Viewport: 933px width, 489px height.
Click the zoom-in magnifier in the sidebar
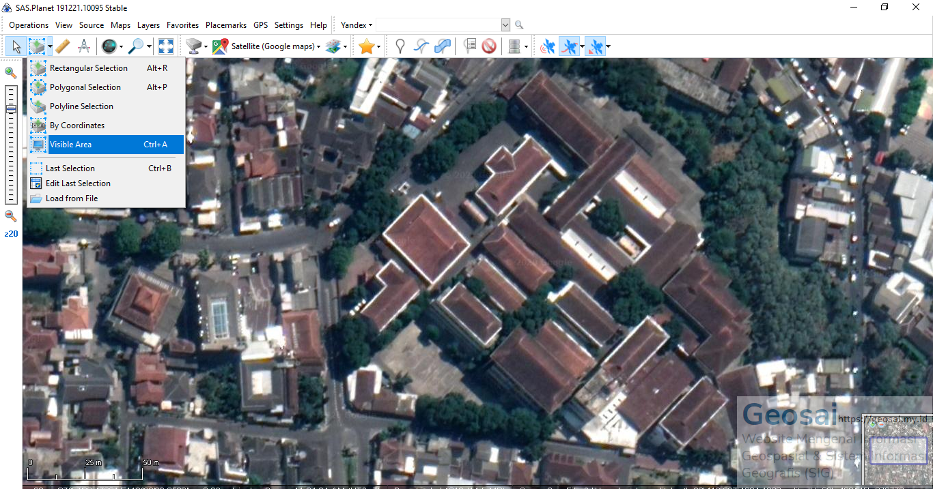click(x=10, y=72)
